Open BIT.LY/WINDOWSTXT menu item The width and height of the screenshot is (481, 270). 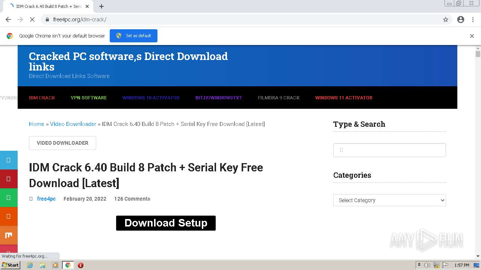coord(219,97)
